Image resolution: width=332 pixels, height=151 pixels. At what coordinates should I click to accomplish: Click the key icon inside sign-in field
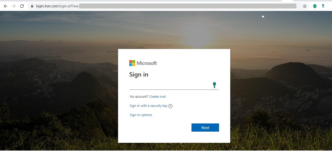tap(214, 85)
